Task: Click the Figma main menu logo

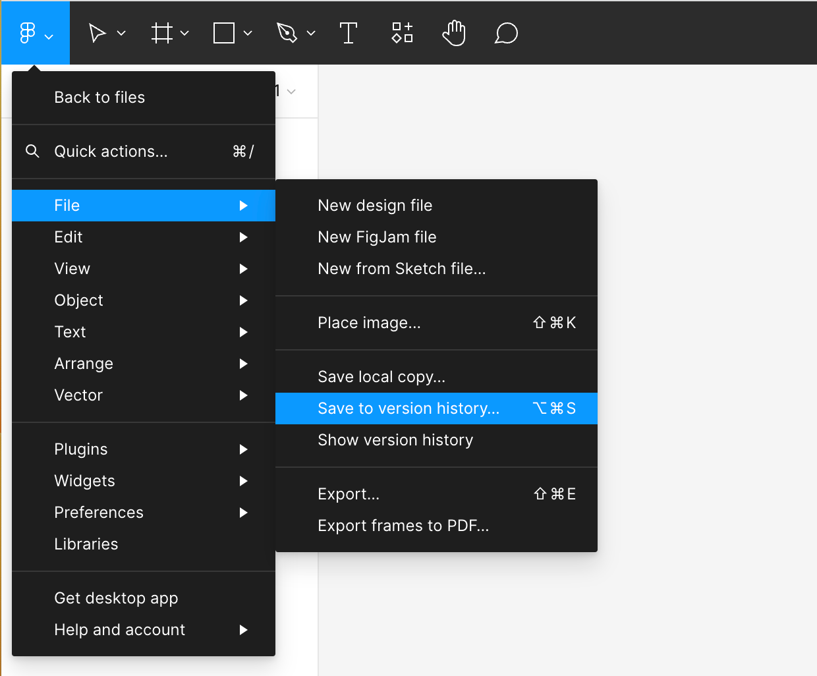Action: click(28, 33)
